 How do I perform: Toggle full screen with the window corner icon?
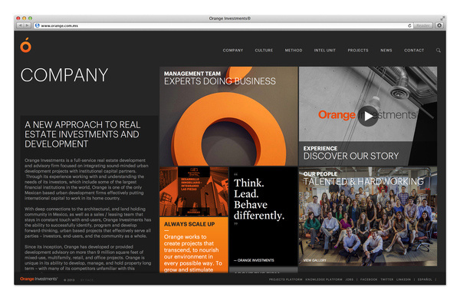tap(442, 18)
